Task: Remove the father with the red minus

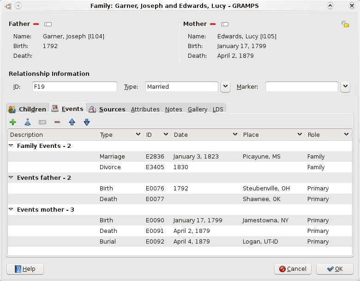Action: [x=36, y=24]
